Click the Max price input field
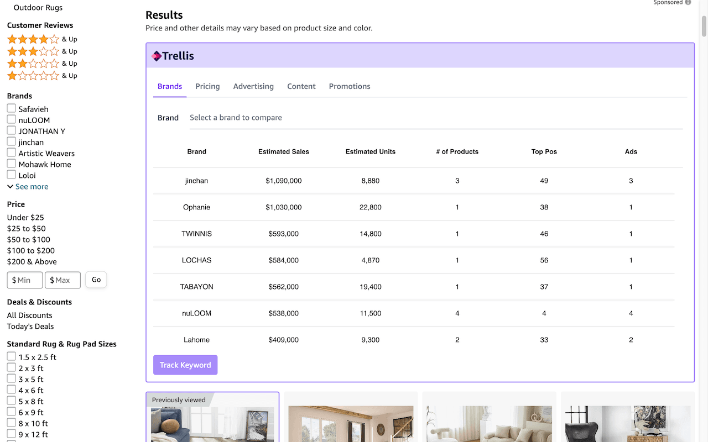This screenshot has height=442, width=708. tap(63, 280)
